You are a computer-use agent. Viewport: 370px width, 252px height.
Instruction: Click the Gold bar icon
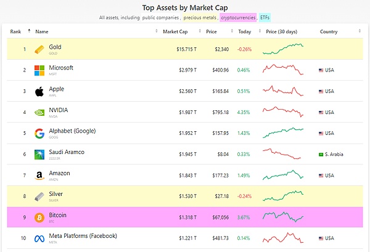coord(39,49)
